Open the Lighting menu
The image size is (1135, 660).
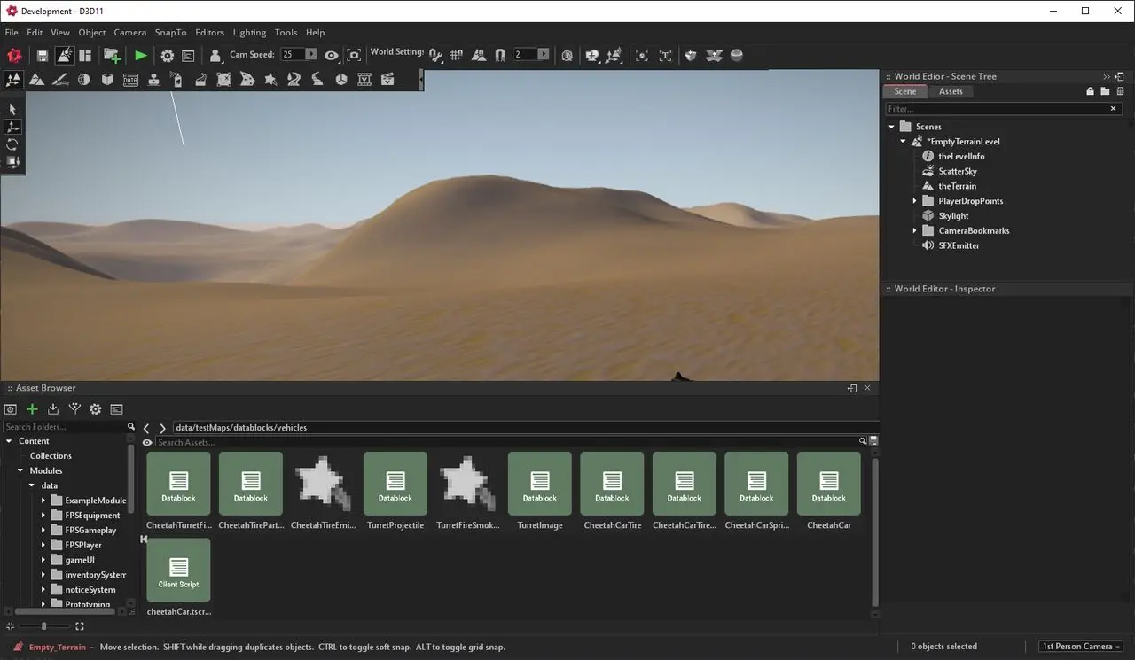(x=249, y=33)
